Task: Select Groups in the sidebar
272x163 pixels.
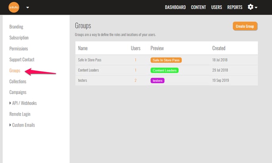Action: 15,70
